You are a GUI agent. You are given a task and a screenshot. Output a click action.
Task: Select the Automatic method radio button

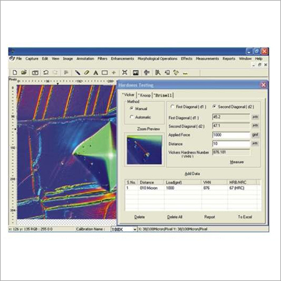(x=132, y=117)
